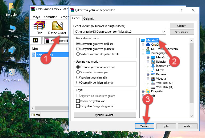The width and height of the screenshot is (205, 138).
Task: Click the Dizine Çıkart toolbar icon
Action: (57, 28)
